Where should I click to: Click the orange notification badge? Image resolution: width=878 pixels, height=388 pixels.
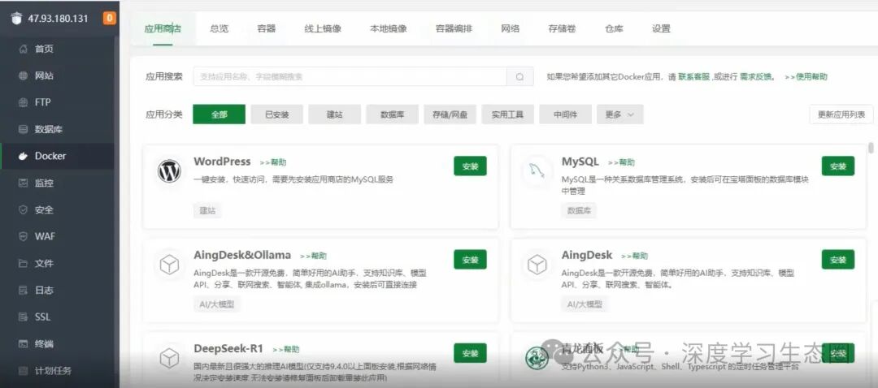tap(109, 18)
